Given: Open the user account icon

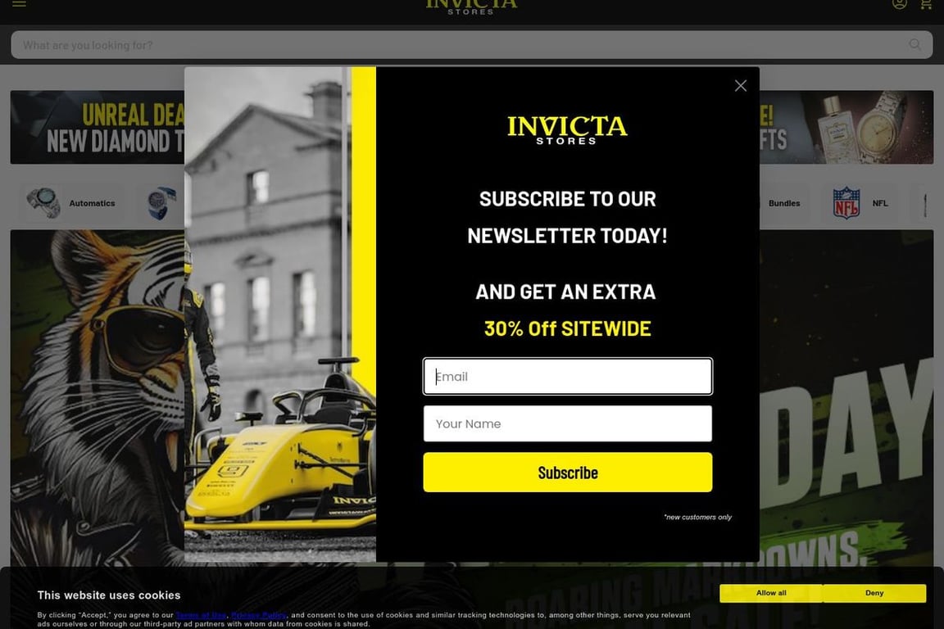Looking at the screenshot, I should [x=899, y=4].
